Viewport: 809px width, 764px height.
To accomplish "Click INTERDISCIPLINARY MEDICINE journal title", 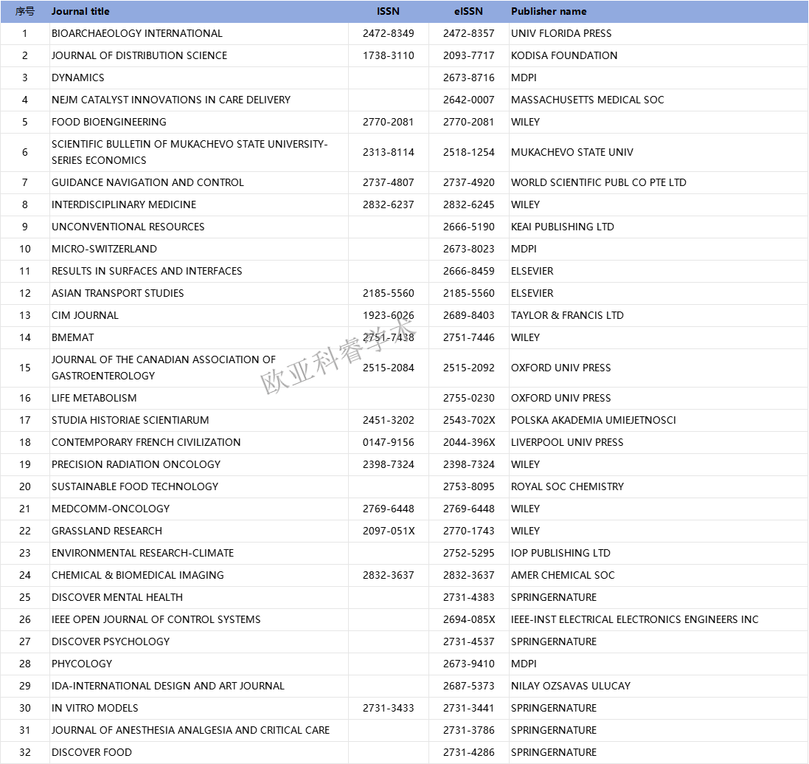I will pyautogui.click(x=124, y=205).
